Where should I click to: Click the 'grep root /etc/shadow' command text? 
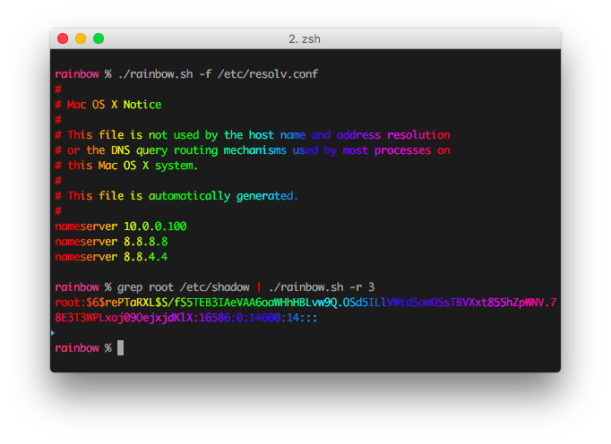(x=184, y=287)
